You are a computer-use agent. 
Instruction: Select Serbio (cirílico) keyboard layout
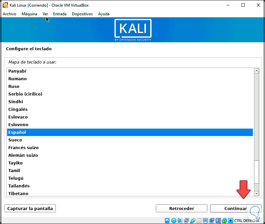tap(130, 94)
